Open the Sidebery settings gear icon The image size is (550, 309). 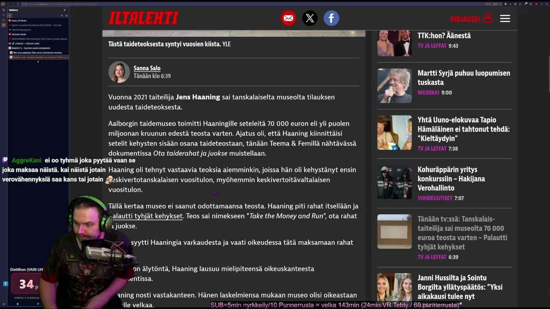coord(66,15)
